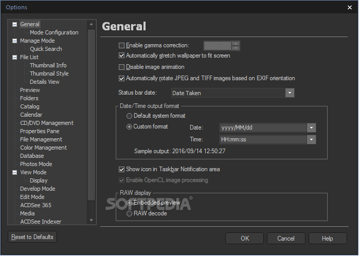Check Disable image animation
359x256 pixels.
click(121, 67)
